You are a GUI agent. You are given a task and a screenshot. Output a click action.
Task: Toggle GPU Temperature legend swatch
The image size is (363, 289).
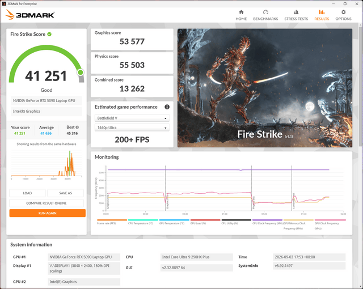(x=174, y=220)
